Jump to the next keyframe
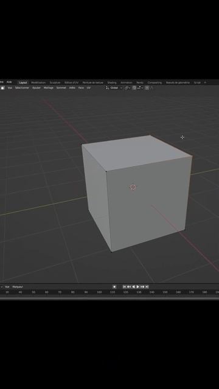Viewport: 219px width, 389px height. 142,286
